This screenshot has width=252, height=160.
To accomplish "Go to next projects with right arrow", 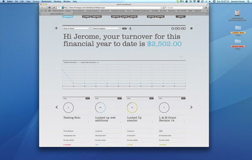I will click(191, 107).
